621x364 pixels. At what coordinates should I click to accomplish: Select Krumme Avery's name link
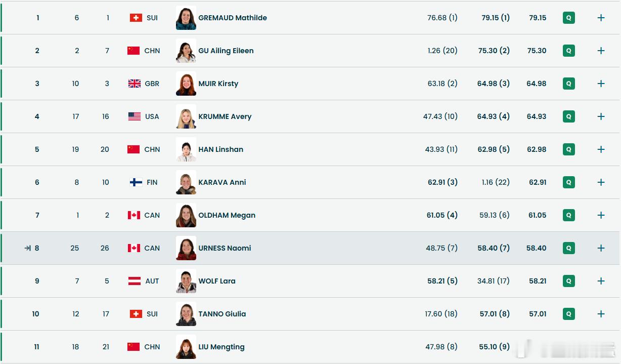[225, 116]
